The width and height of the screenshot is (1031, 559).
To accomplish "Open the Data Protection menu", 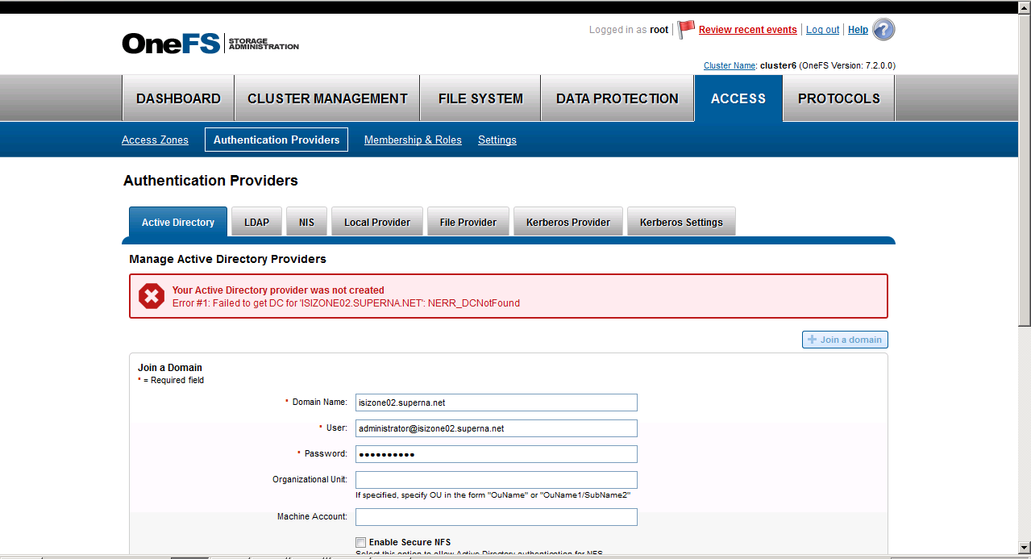I will (x=617, y=98).
